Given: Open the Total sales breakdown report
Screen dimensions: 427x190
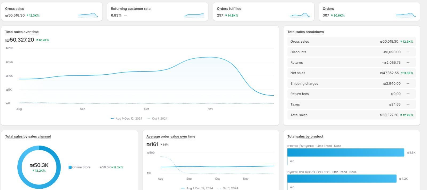Looking at the screenshot, I should point(305,32).
